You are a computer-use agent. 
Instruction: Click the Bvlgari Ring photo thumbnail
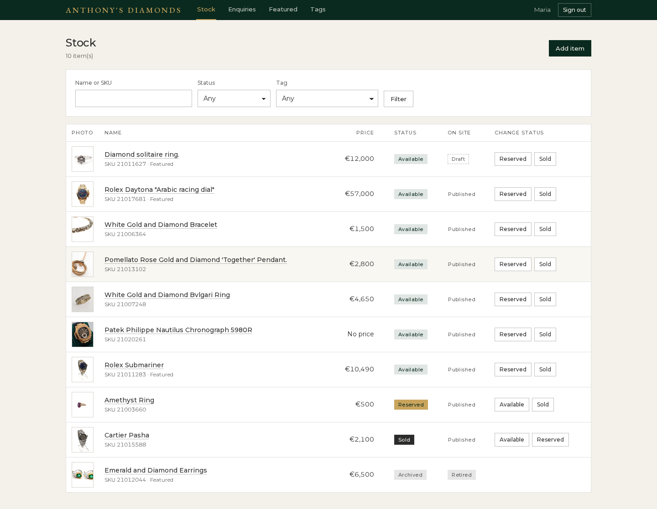coord(83,299)
